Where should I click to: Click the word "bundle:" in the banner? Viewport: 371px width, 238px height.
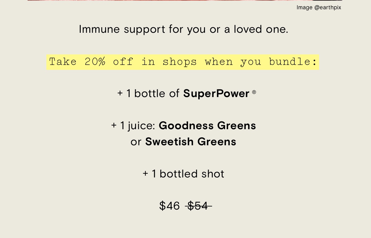293,62
